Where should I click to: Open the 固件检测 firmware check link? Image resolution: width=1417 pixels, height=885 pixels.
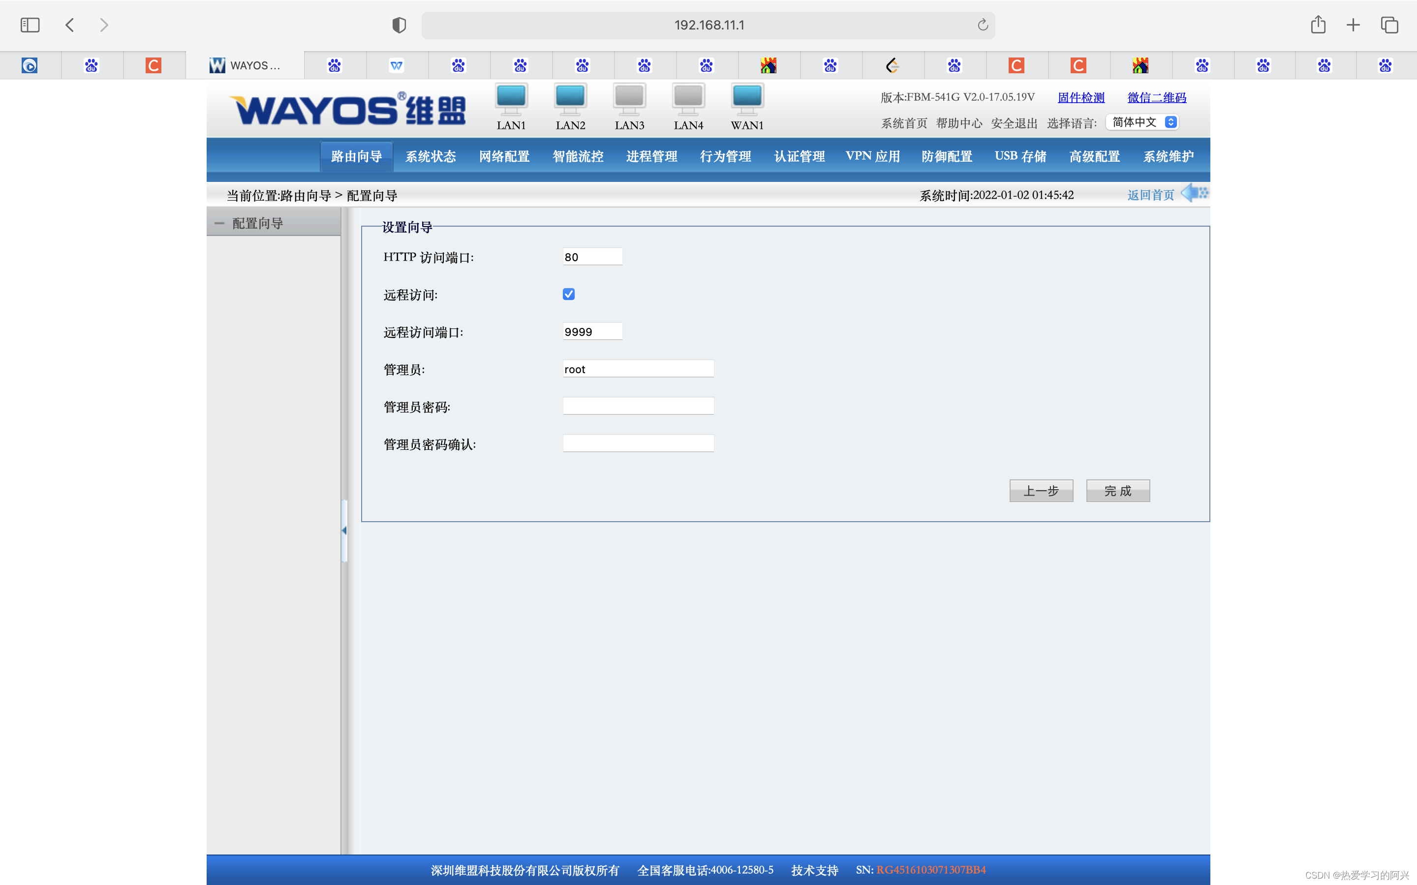[1081, 98]
